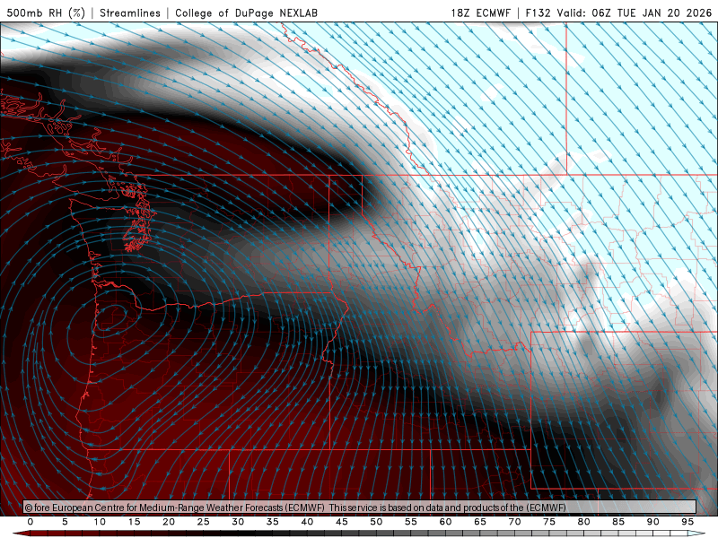The width and height of the screenshot is (718, 538).
Task: Click the ECMWF copyright notice banner
Action: coord(360,508)
